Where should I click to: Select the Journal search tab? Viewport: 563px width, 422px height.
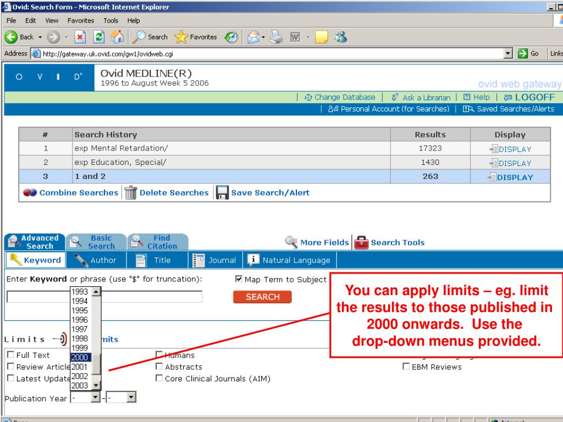click(216, 260)
